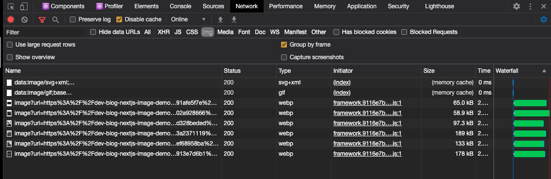The width and height of the screenshot is (551, 179).
Task: Filter requests by CSS type
Action: [x=192, y=32]
